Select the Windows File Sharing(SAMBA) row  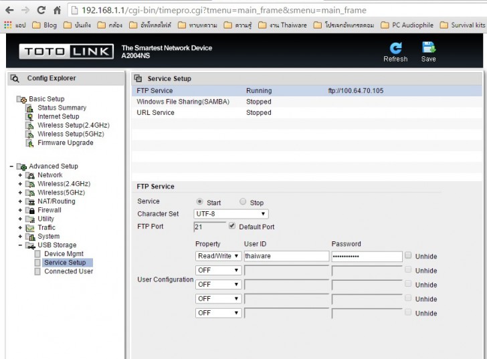pyautogui.click(x=307, y=102)
